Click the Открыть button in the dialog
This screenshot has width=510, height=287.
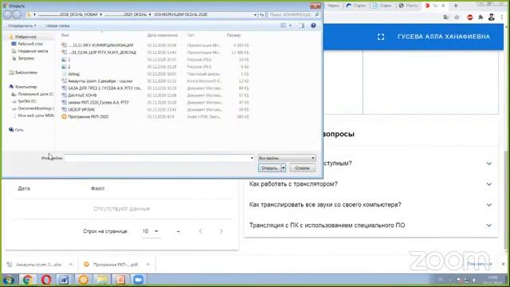point(269,168)
